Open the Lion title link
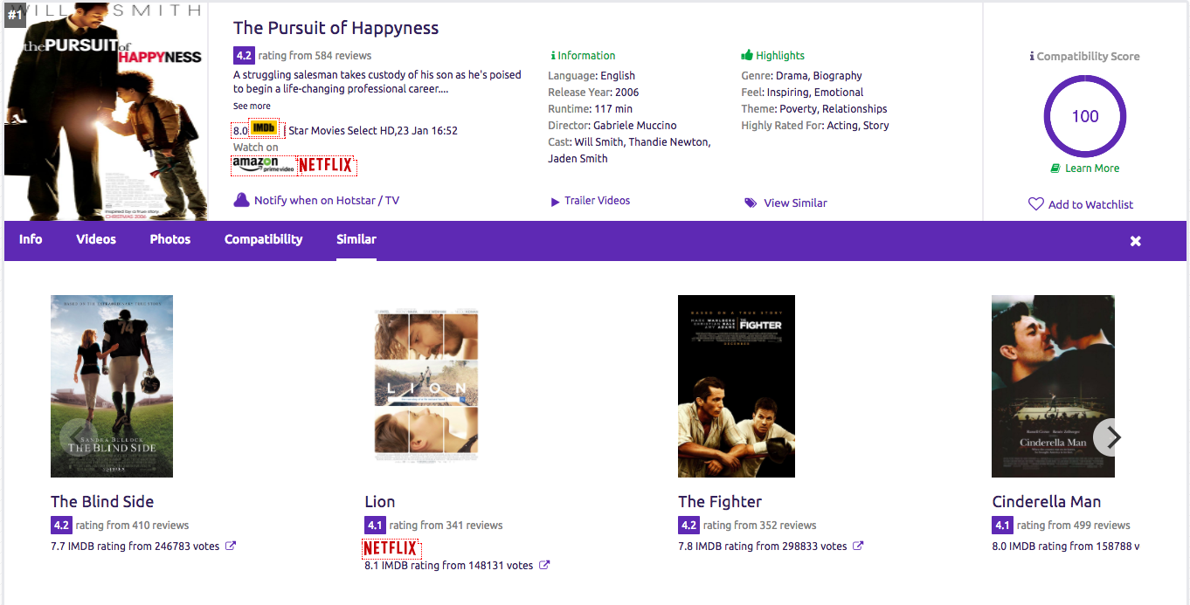The width and height of the screenshot is (1190, 605). click(x=380, y=502)
